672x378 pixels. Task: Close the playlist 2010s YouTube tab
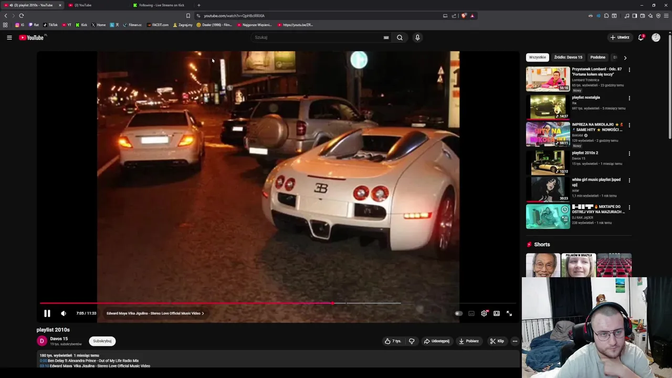[60, 5]
